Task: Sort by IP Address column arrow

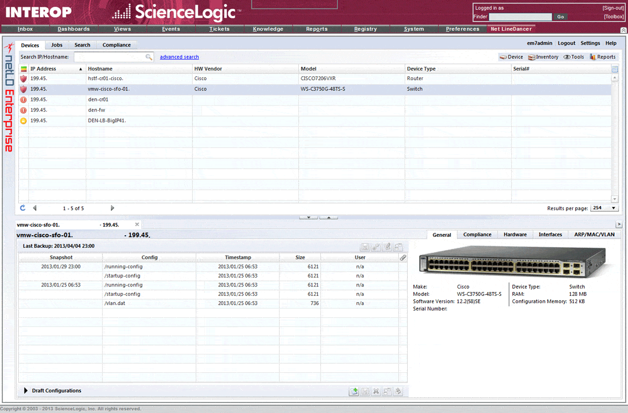Action: [81, 69]
